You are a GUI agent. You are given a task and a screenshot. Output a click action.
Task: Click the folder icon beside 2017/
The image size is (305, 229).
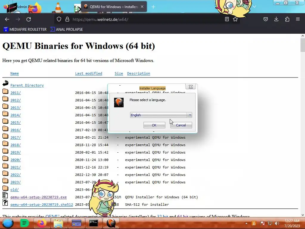5,136
